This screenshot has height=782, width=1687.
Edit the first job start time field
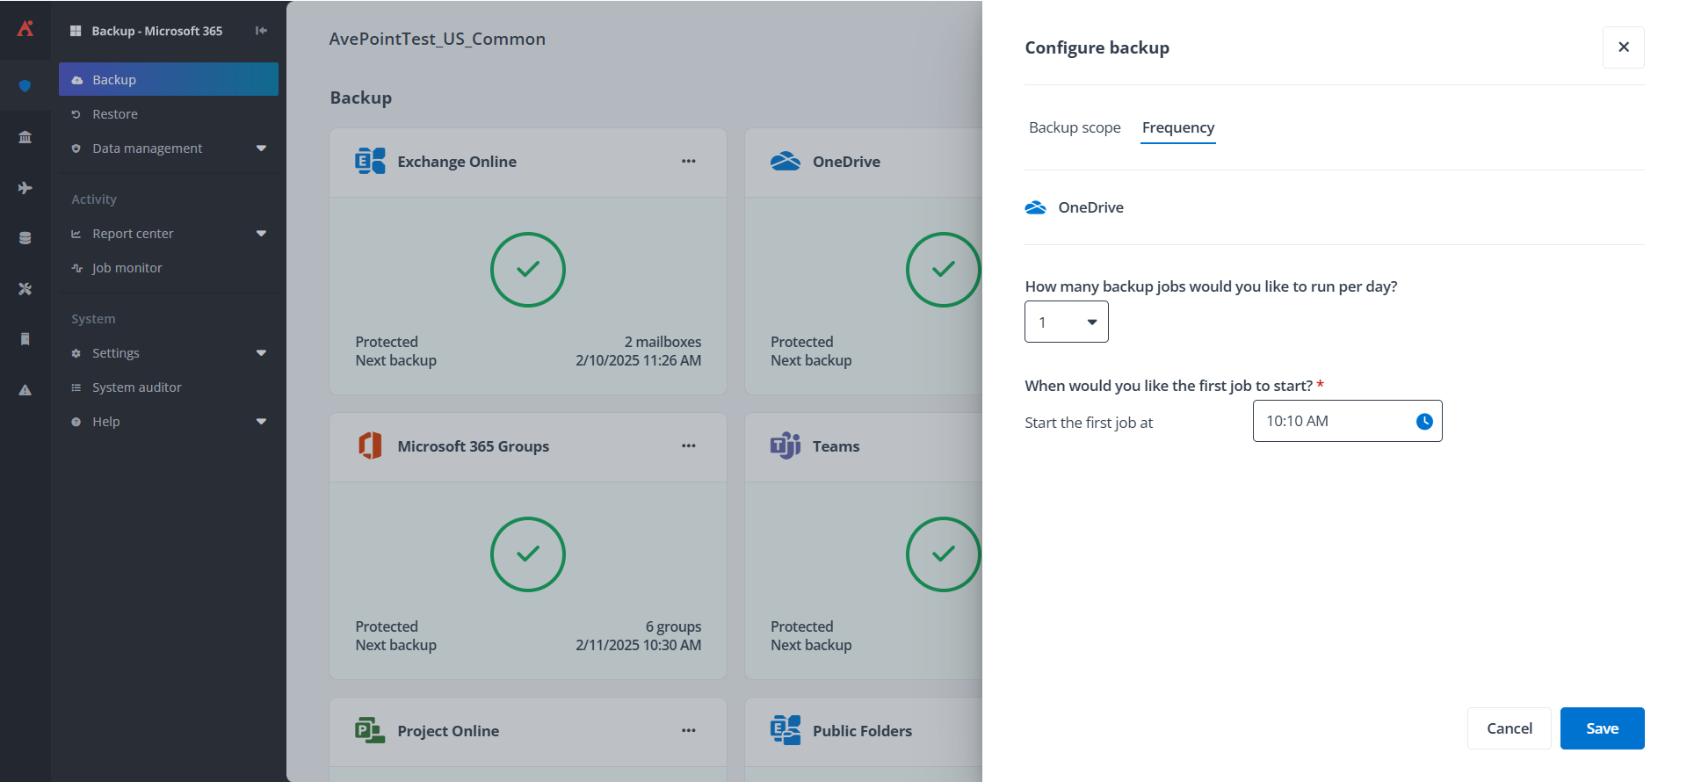1348,421
